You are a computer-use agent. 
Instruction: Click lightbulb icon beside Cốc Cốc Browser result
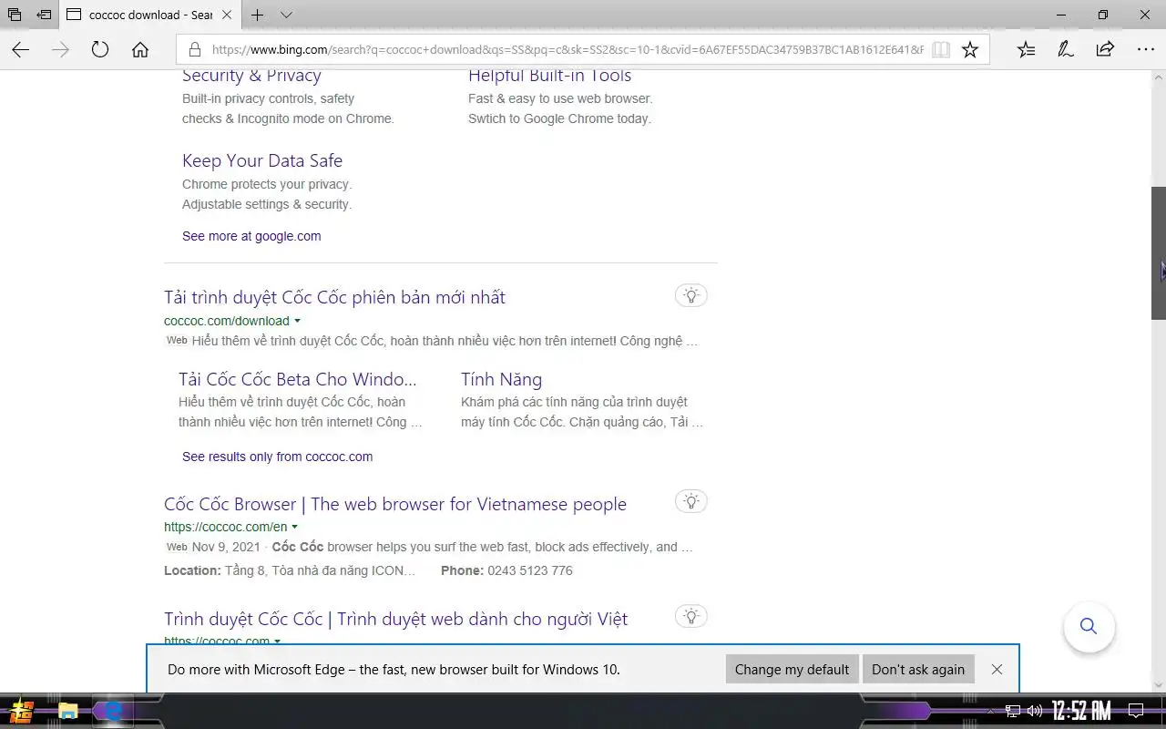click(x=691, y=501)
